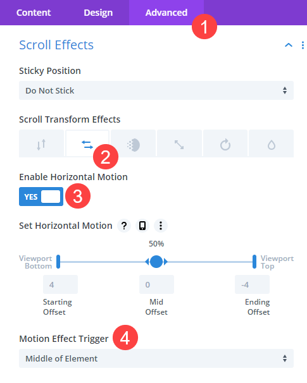Open the Sticky Position dropdown
Image resolution: width=307 pixels, height=383 pixels.
(x=156, y=90)
